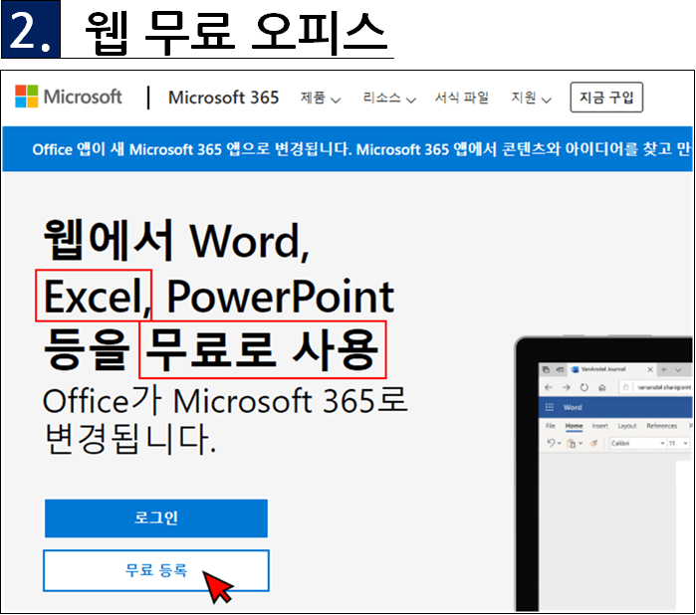Open the Microsoft 365 home link

click(x=223, y=98)
